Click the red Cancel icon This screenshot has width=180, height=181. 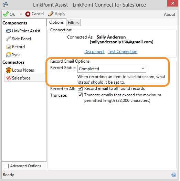pos(28,14)
